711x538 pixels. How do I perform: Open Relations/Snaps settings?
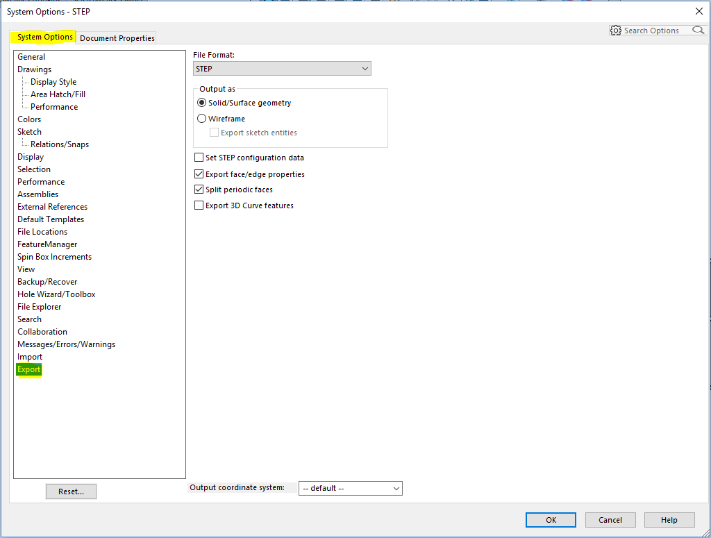[60, 144]
